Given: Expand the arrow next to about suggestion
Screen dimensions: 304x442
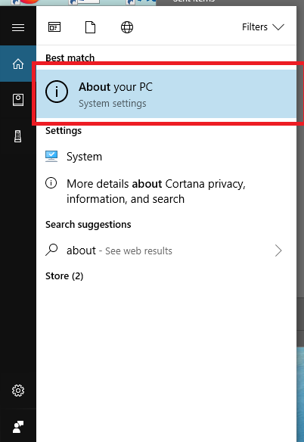Looking at the screenshot, I should pos(278,251).
